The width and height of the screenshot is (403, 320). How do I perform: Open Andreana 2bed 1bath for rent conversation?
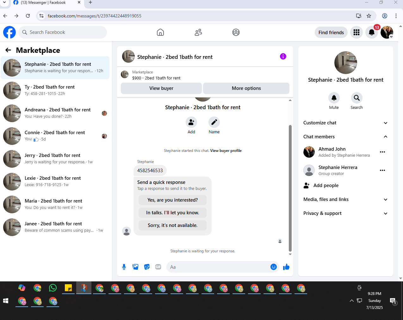[55, 113]
